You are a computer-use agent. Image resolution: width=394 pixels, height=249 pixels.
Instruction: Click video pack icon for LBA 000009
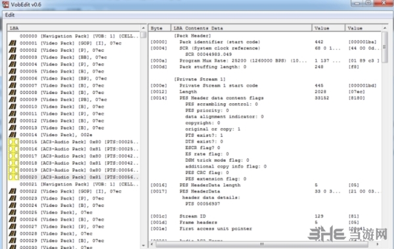click(x=12, y=100)
